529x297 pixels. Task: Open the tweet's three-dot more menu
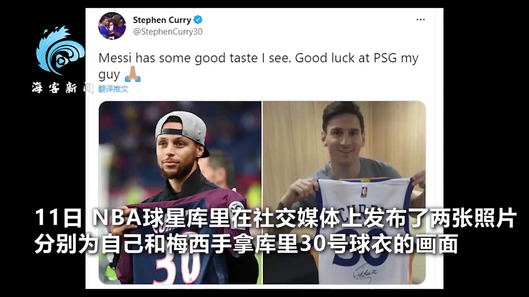[x=420, y=20]
